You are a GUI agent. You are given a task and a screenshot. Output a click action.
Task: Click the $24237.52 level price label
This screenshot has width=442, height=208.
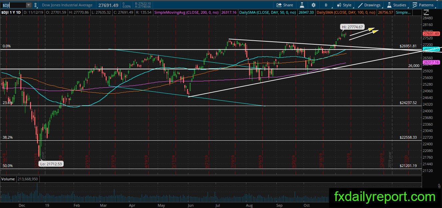tap(408, 103)
